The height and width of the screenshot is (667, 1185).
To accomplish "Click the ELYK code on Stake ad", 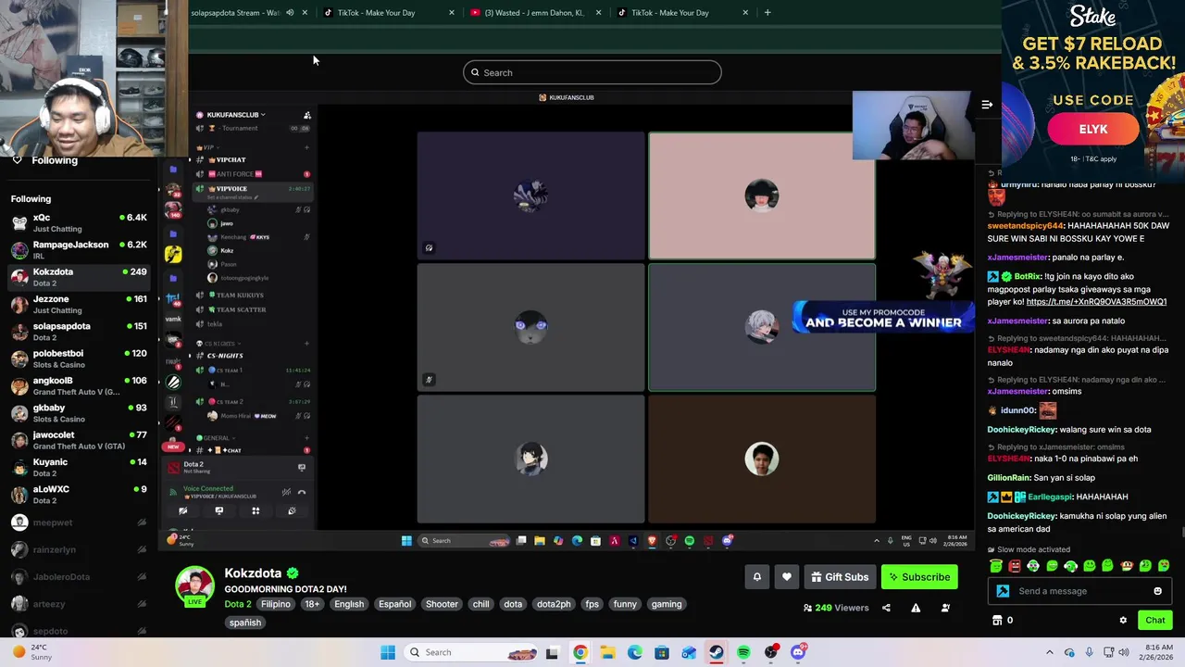I will point(1092,129).
